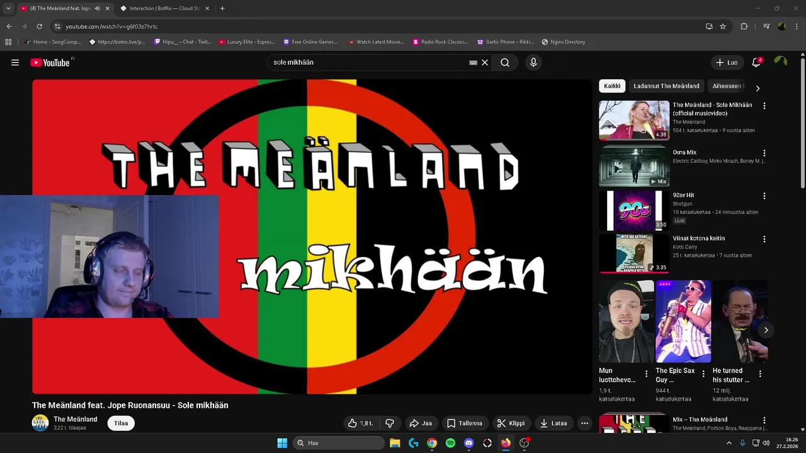This screenshot has width=806, height=453.
Task: Open options menu for 90er Hit
Action: pos(764,196)
